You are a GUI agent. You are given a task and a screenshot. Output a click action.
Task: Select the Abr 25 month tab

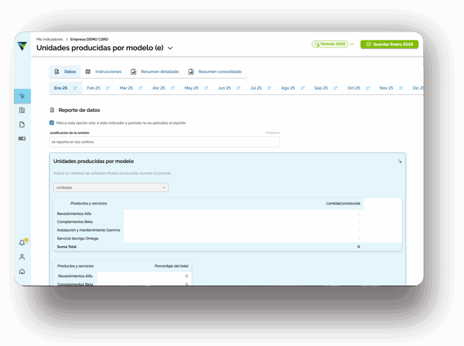click(159, 88)
